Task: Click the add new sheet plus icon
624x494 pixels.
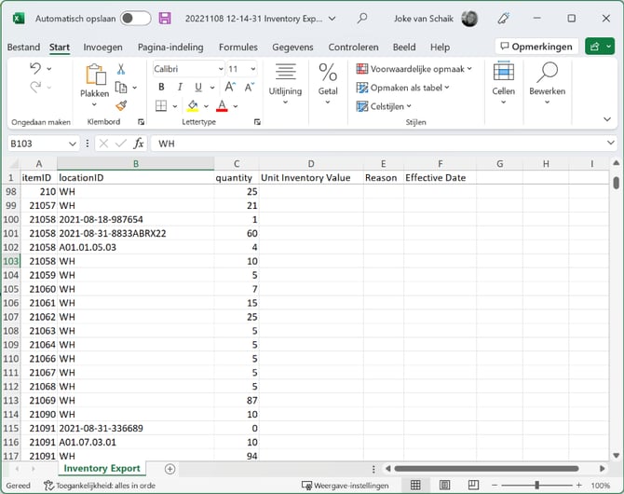Action: tap(170, 469)
